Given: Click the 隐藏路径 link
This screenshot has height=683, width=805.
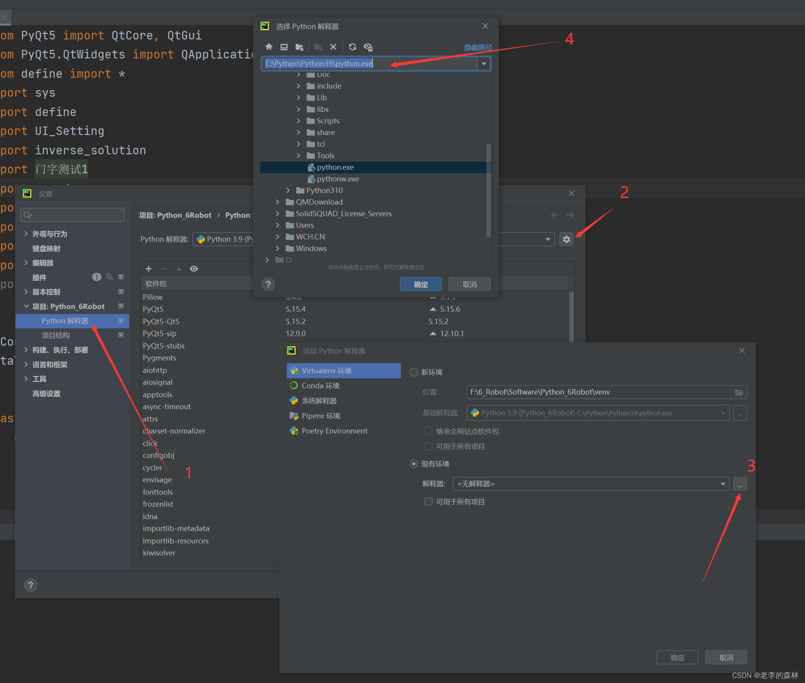Looking at the screenshot, I should click(478, 47).
